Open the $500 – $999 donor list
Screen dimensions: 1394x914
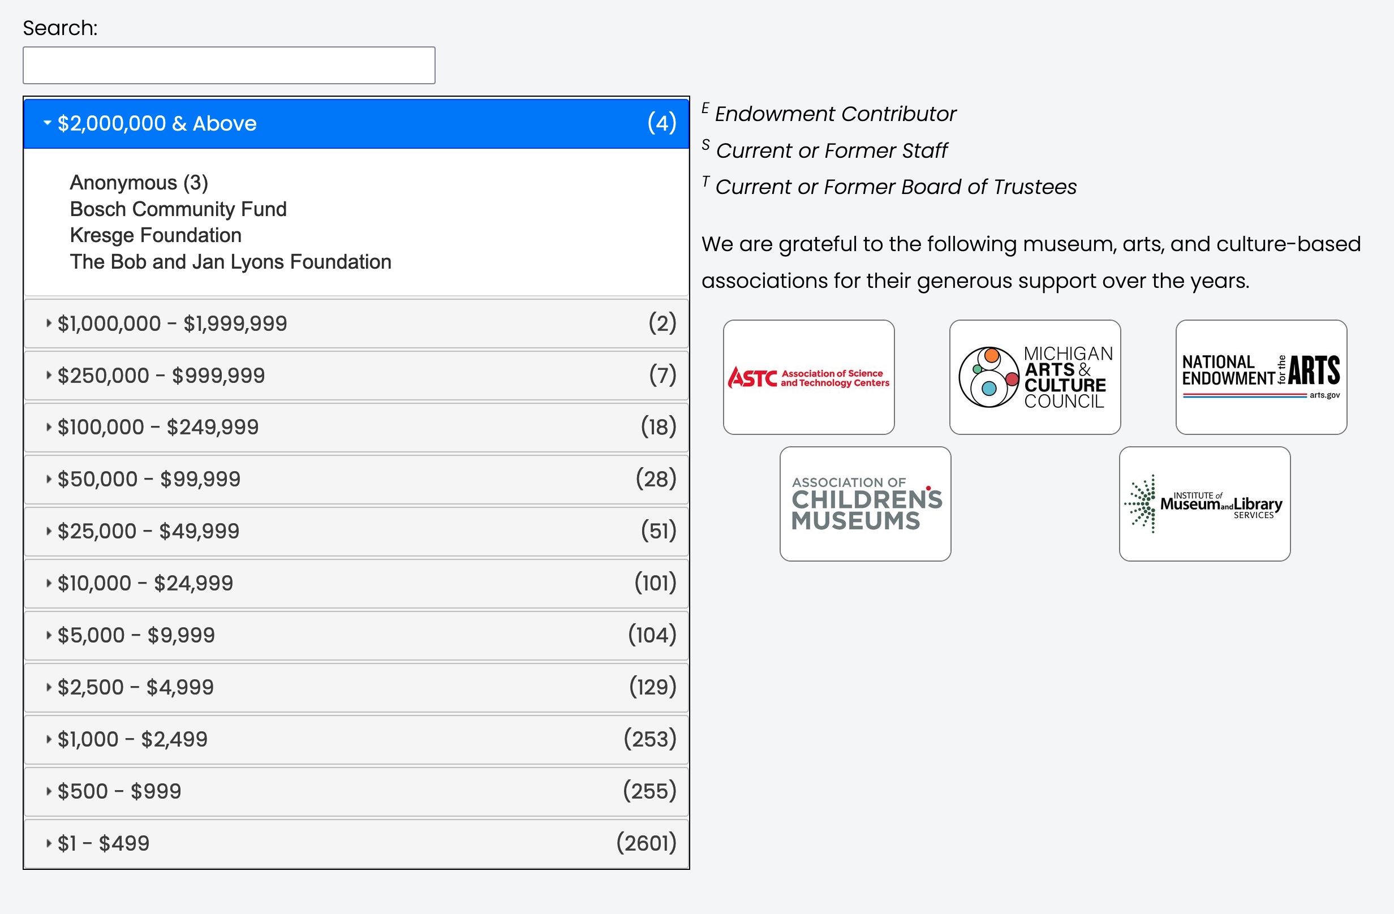(356, 792)
